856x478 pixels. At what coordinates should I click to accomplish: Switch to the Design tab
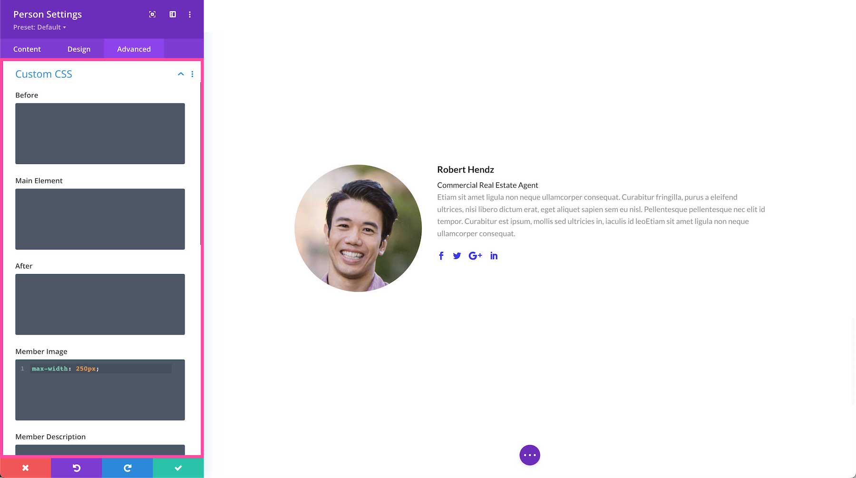click(78, 48)
